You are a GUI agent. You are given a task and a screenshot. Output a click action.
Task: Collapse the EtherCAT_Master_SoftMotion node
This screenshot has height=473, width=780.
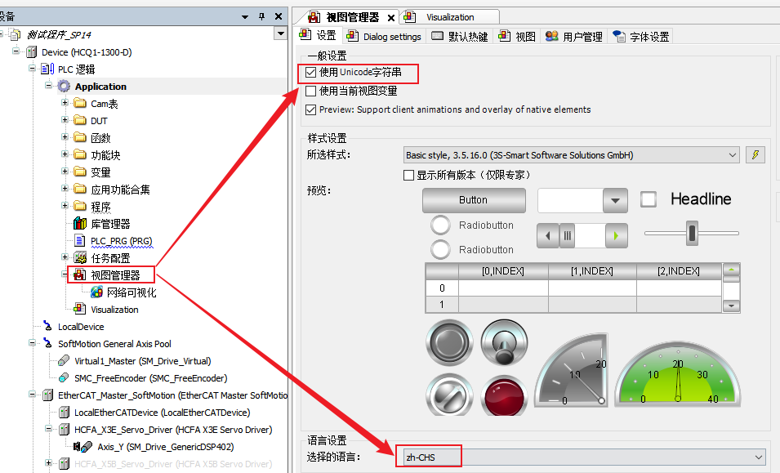coord(33,395)
